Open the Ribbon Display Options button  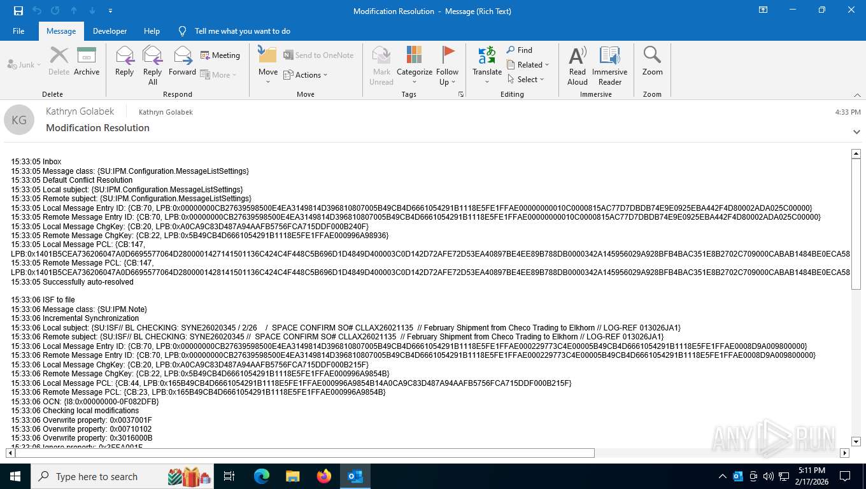coord(763,10)
